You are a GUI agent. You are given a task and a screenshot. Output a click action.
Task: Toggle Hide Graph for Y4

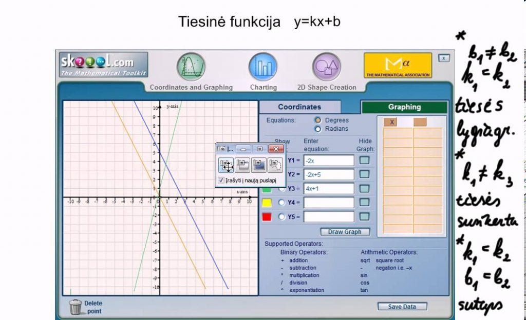(364, 202)
